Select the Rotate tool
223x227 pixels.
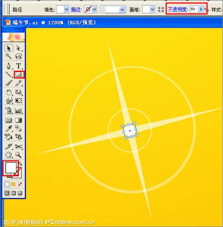pos(9,92)
